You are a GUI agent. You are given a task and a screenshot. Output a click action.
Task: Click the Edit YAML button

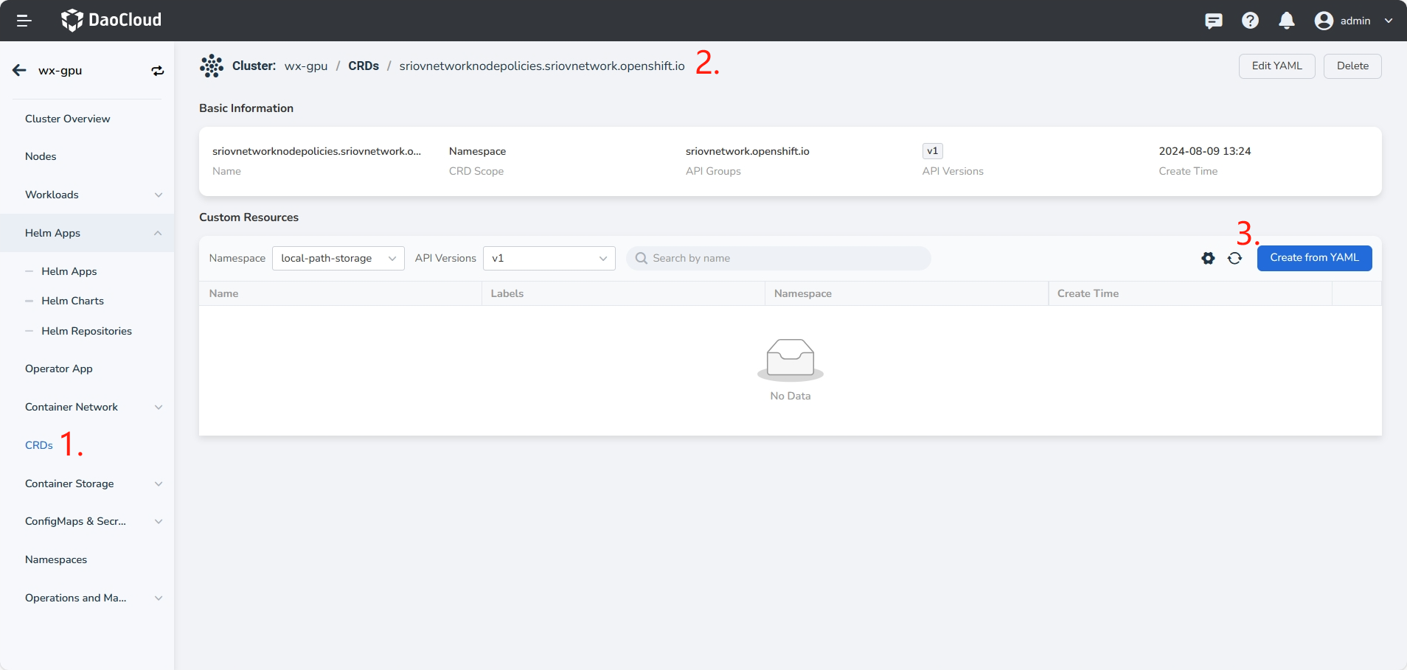1276,66
